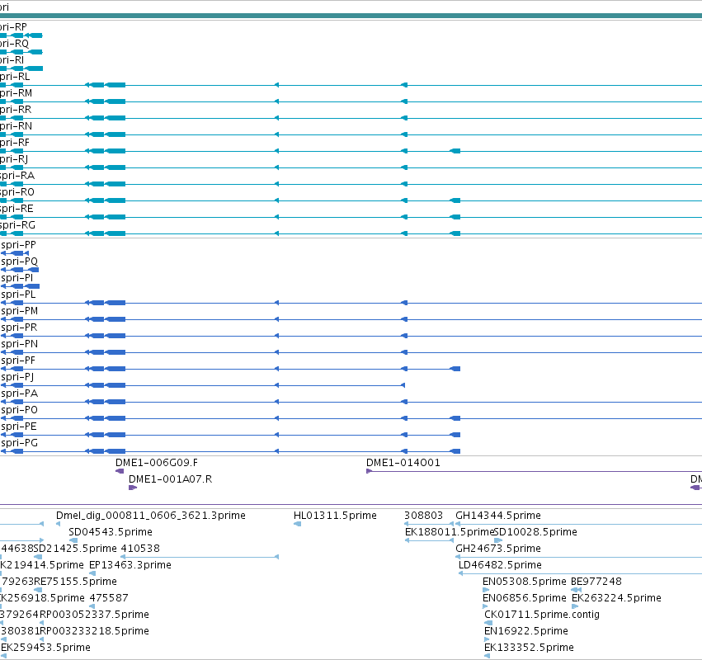Select RP003052337.5prime EST label
This screenshot has width=702, height=660.
pyautogui.click(x=95, y=615)
